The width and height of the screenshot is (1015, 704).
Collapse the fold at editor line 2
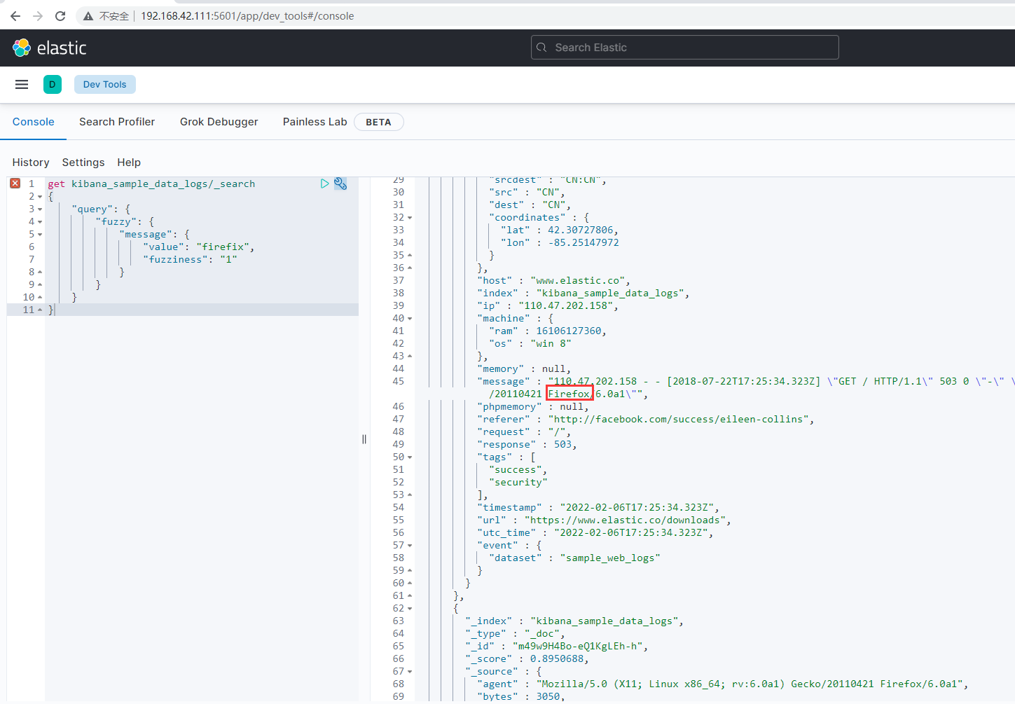(x=40, y=197)
